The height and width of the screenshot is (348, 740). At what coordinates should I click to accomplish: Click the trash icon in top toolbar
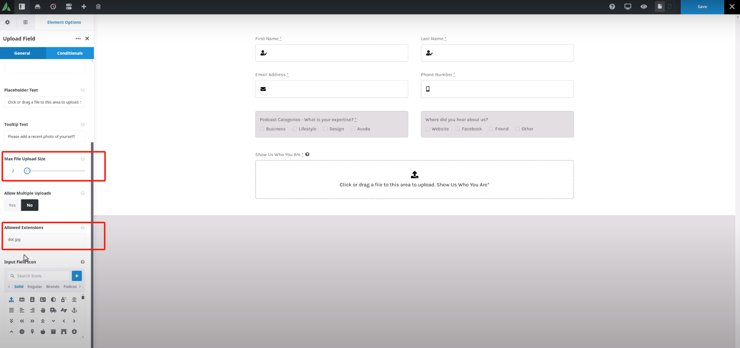[x=98, y=7]
